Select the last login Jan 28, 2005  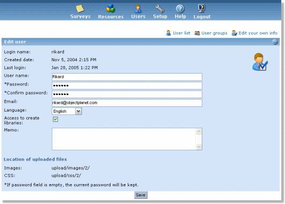click(x=75, y=68)
